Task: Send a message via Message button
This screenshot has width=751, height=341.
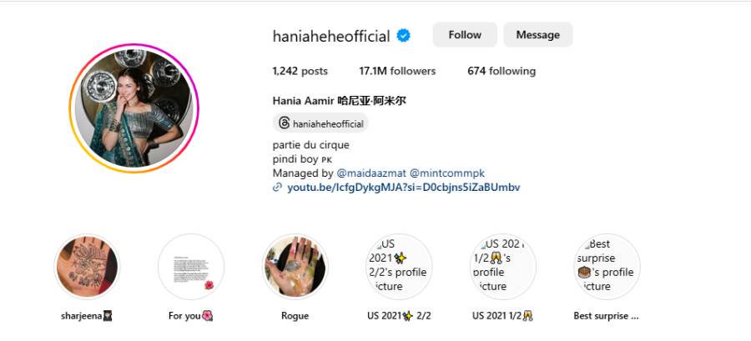Action: pyautogui.click(x=538, y=35)
